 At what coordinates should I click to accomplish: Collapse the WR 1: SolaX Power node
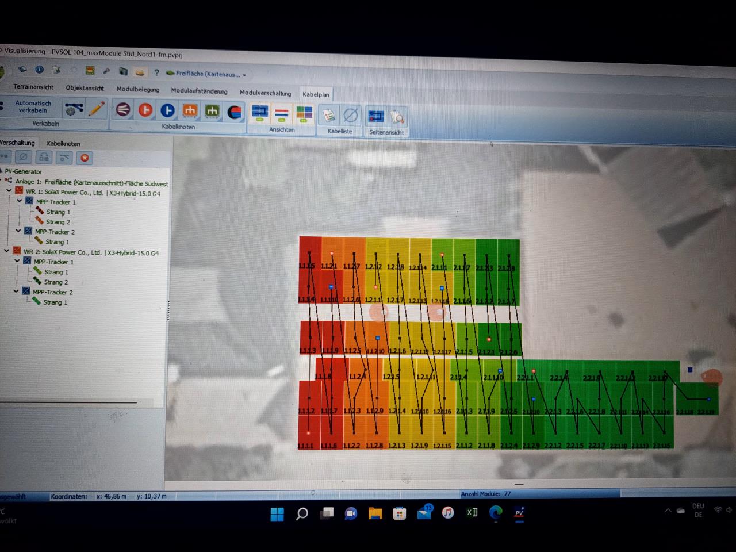(x=9, y=191)
